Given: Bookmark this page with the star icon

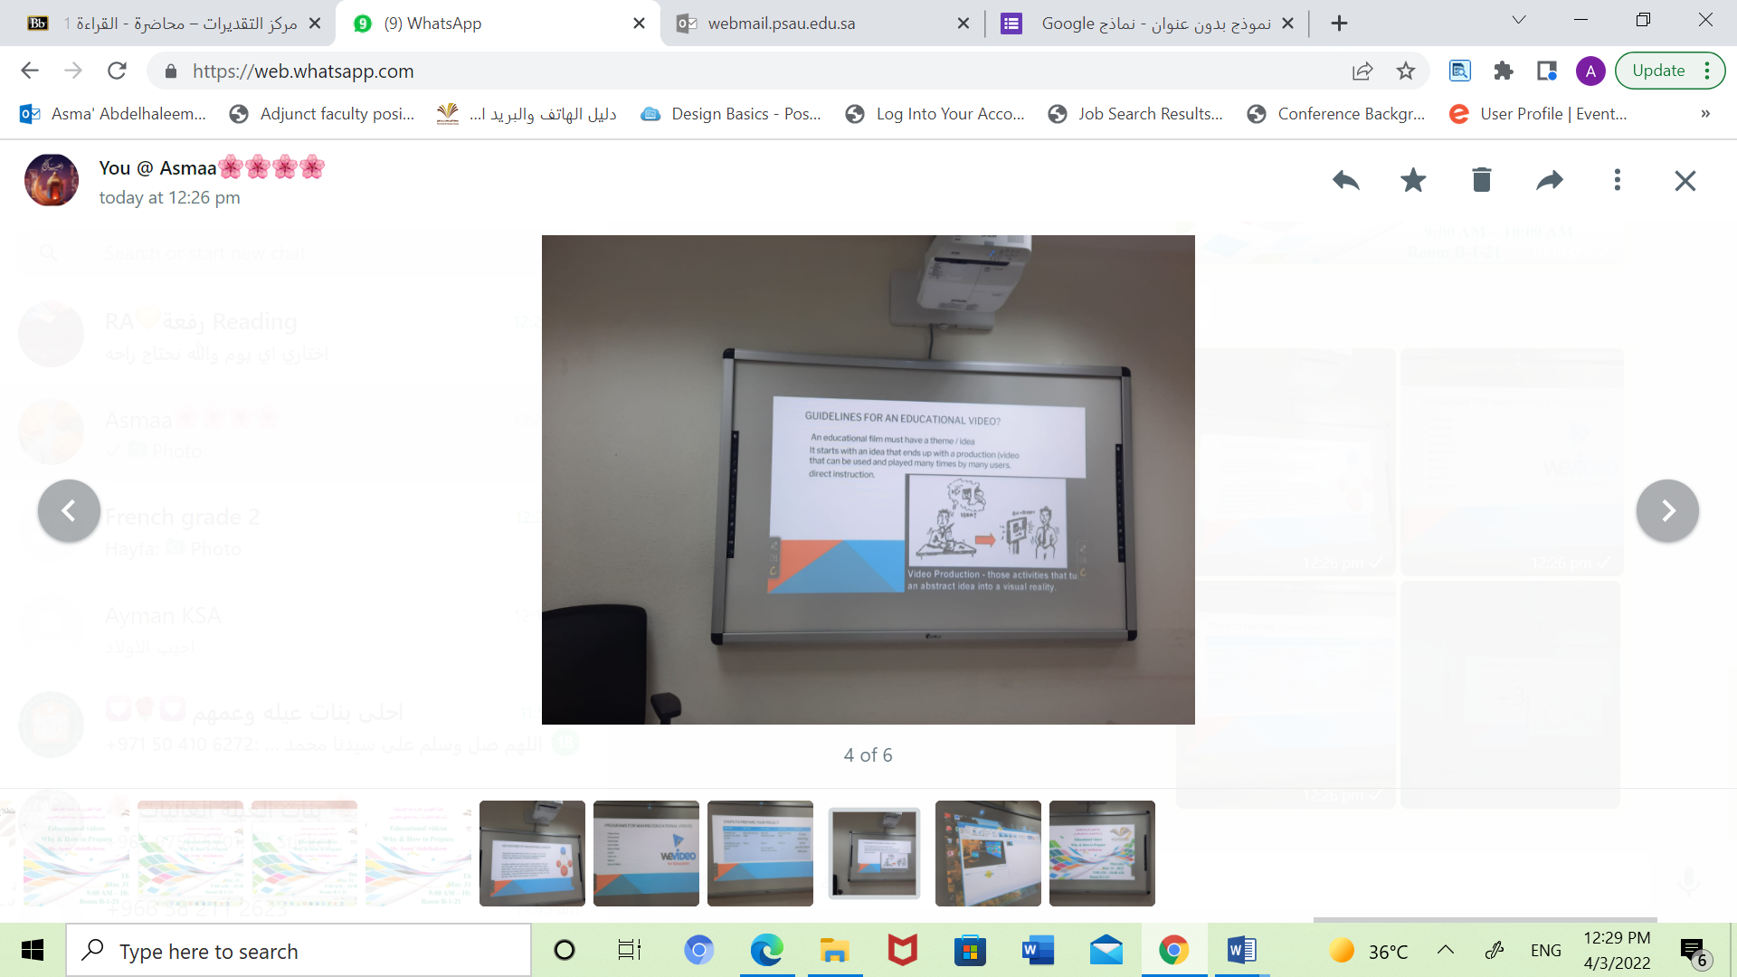Looking at the screenshot, I should point(1405,71).
